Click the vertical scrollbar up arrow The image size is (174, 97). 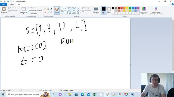coord(173,19)
